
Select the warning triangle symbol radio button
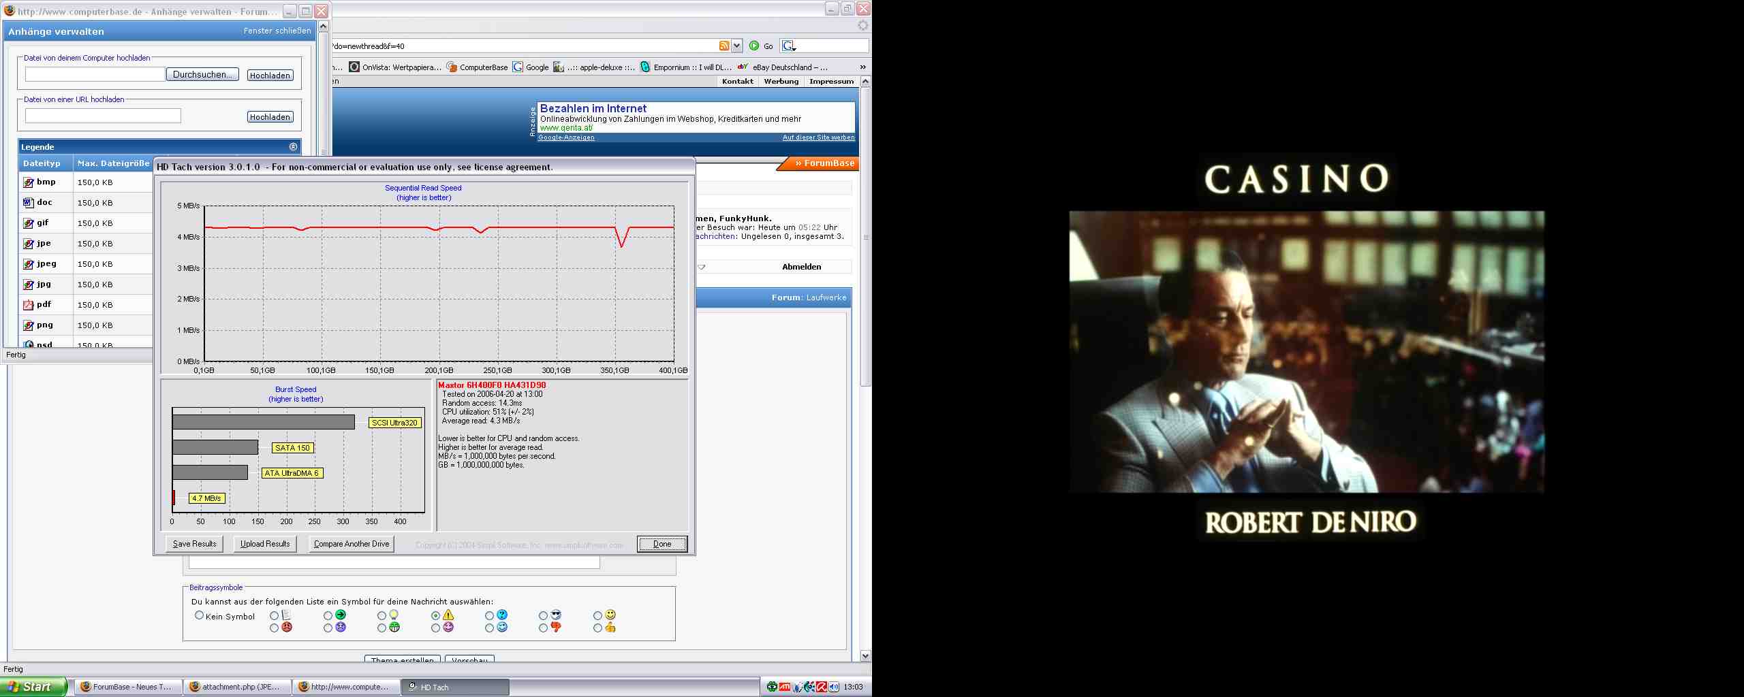(436, 615)
